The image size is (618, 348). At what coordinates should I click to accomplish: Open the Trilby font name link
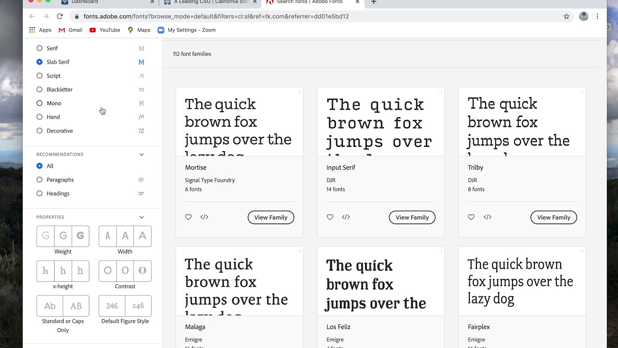(x=476, y=168)
